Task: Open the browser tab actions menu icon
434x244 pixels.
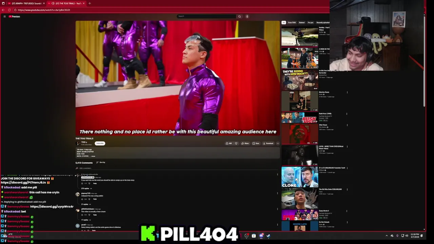Action: [3, 3]
